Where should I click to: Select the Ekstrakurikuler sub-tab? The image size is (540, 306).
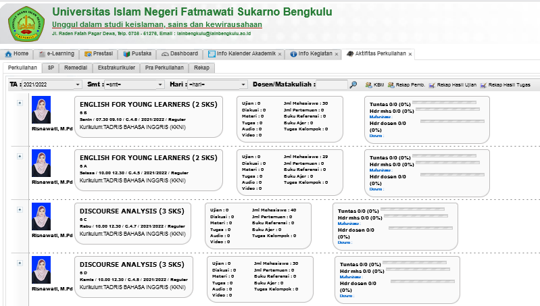point(116,68)
